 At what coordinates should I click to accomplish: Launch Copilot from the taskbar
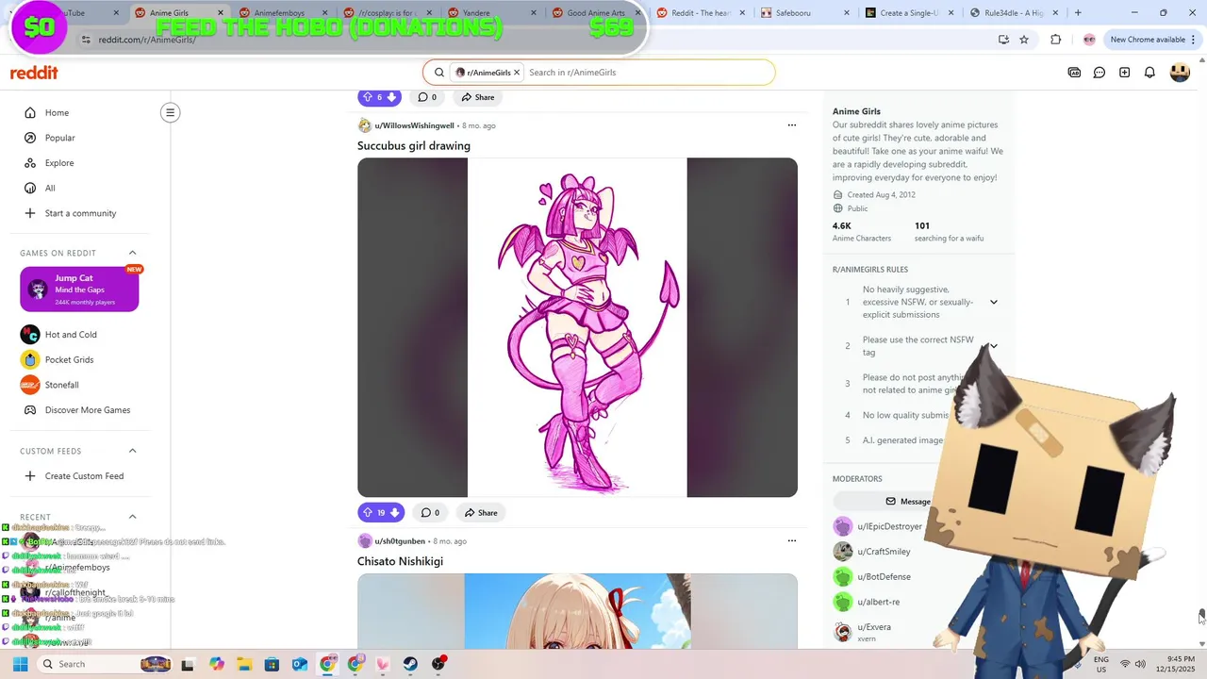[x=217, y=664]
